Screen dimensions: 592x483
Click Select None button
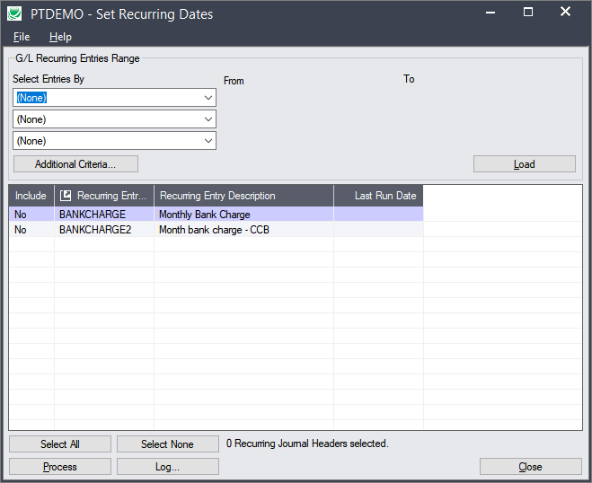click(x=167, y=444)
